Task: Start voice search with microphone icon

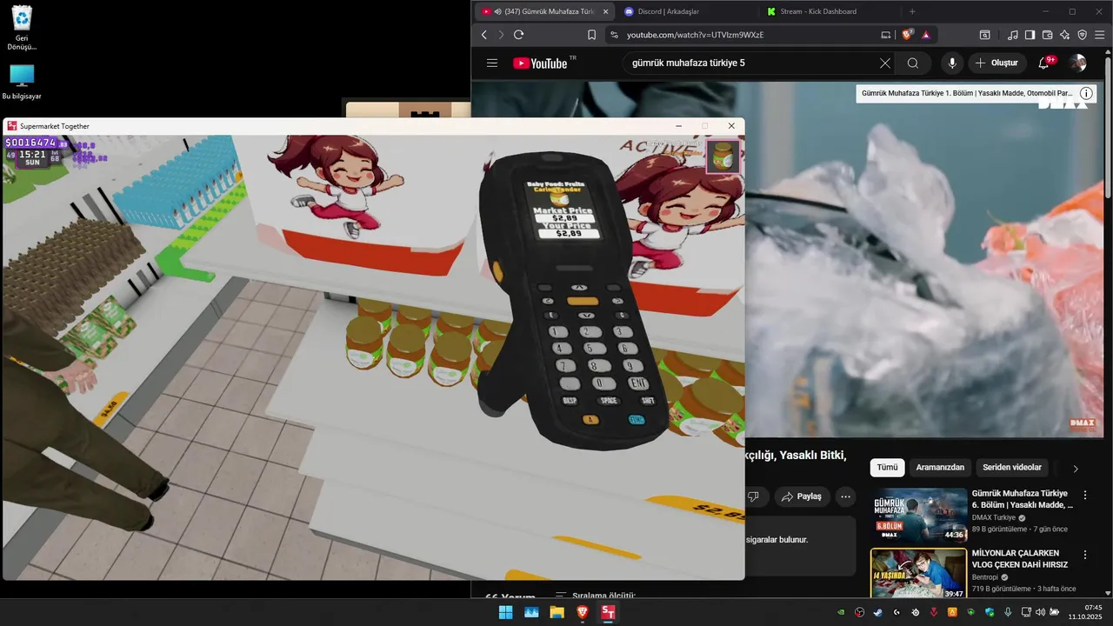Action: point(952,63)
